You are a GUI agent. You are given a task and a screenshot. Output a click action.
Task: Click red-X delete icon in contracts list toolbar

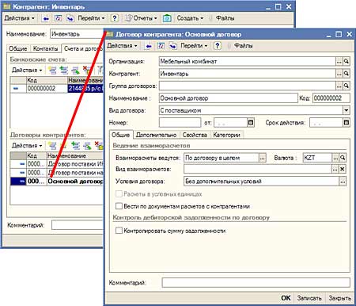pos(99,145)
